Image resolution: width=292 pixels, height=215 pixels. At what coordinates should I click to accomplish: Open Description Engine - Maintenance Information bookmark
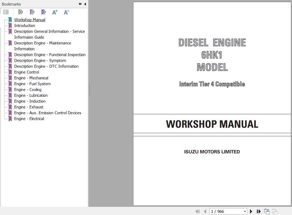click(x=43, y=46)
